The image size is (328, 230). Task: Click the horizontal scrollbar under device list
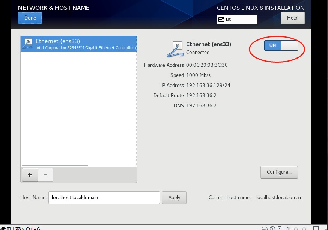[55, 165]
